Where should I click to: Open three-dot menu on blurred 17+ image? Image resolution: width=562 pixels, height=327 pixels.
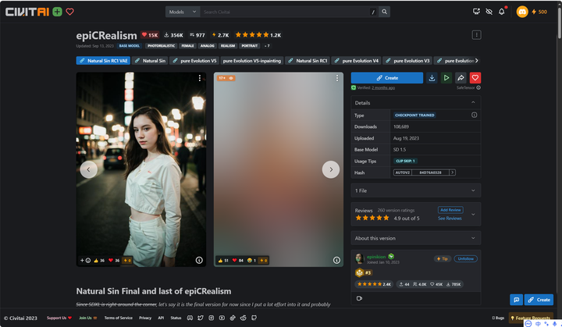(337, 78)
